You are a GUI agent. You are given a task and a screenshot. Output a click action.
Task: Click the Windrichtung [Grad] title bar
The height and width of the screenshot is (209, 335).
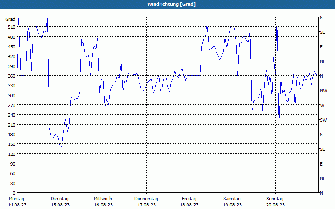tap(167, 4)
